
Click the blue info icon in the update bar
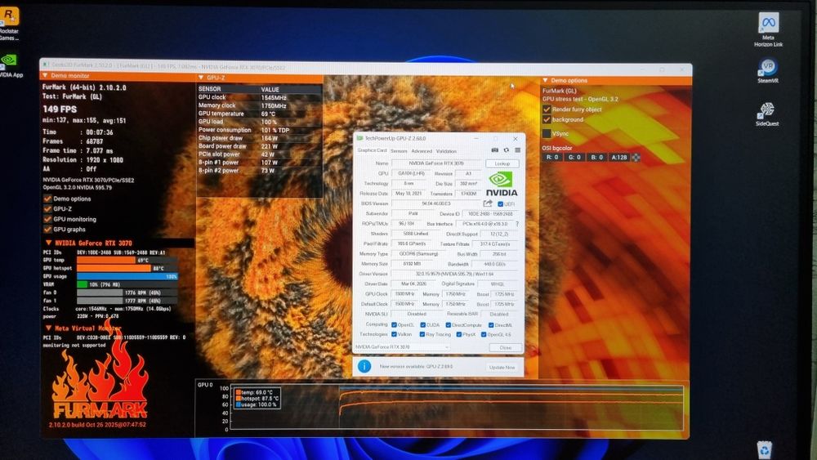click(364, 366)
